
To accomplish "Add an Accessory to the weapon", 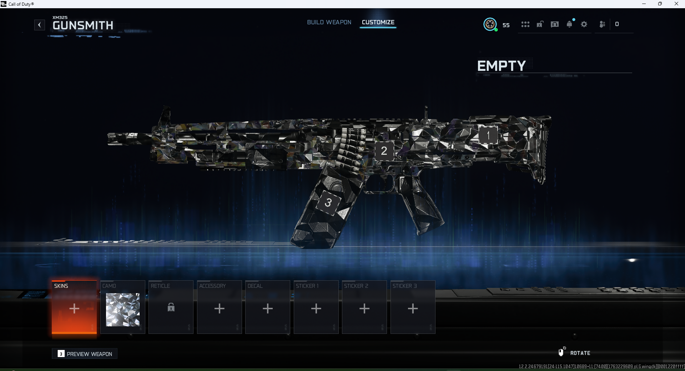I will point(220,308).
